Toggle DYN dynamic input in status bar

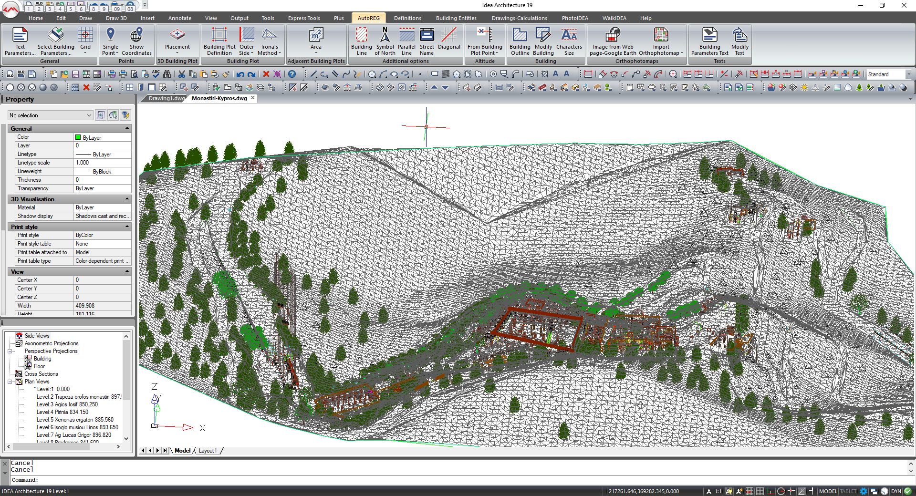896,491
